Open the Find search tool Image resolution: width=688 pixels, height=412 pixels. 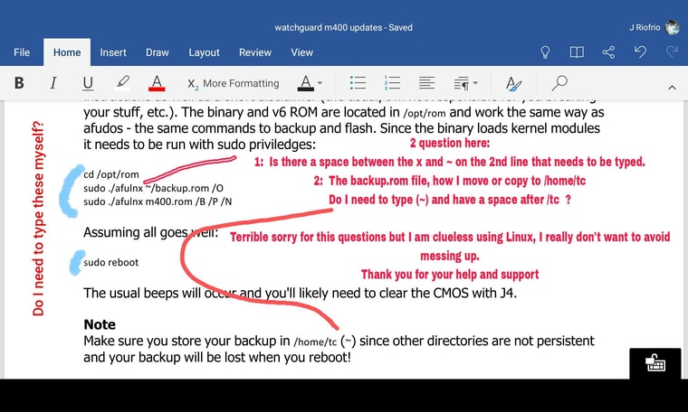pyautogui.click(x=559, y=83)
